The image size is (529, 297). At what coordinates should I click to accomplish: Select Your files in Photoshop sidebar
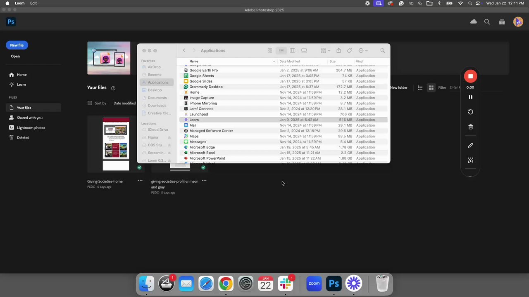(33, 108)
